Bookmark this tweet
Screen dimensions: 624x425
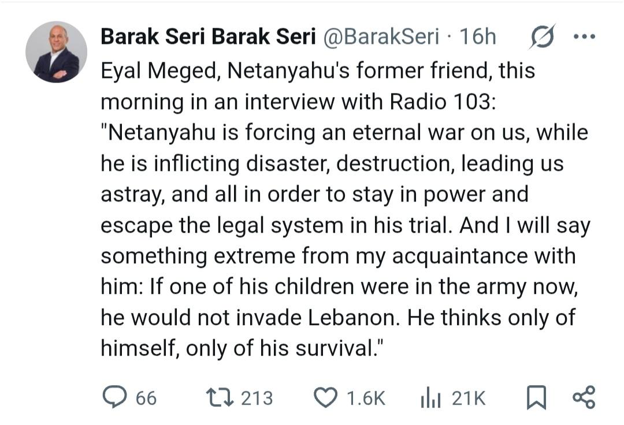[537, 398]
